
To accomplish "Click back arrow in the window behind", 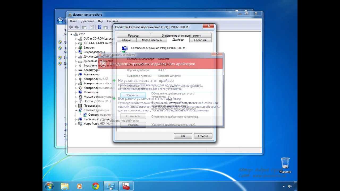I will [60, 20].
